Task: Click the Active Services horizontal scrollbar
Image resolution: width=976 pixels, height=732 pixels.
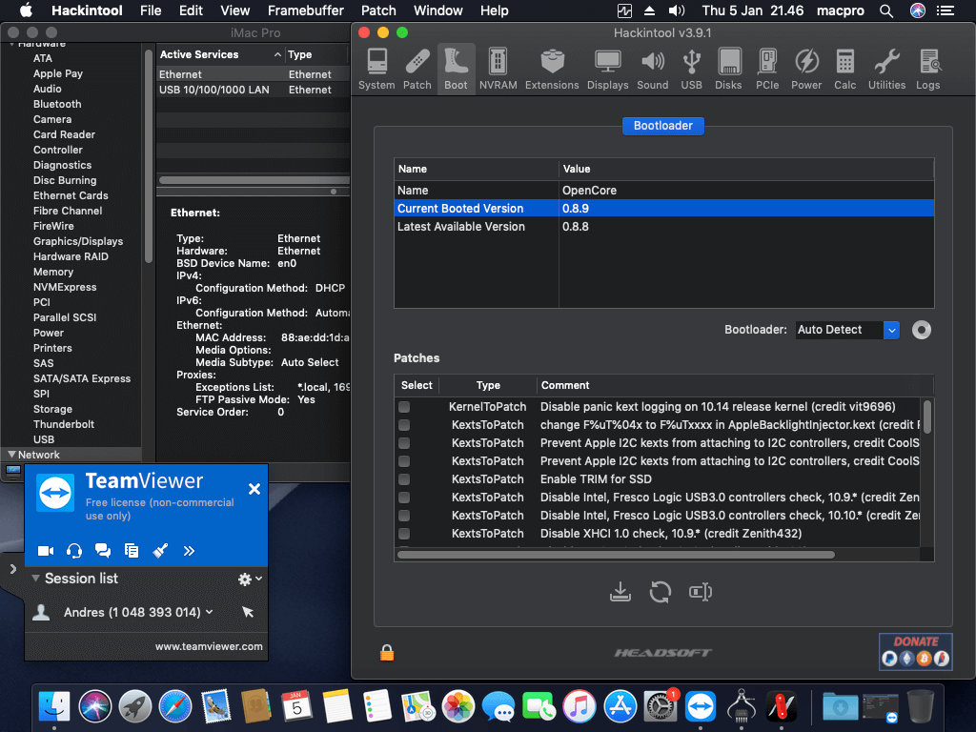Action: pos(254,180)
